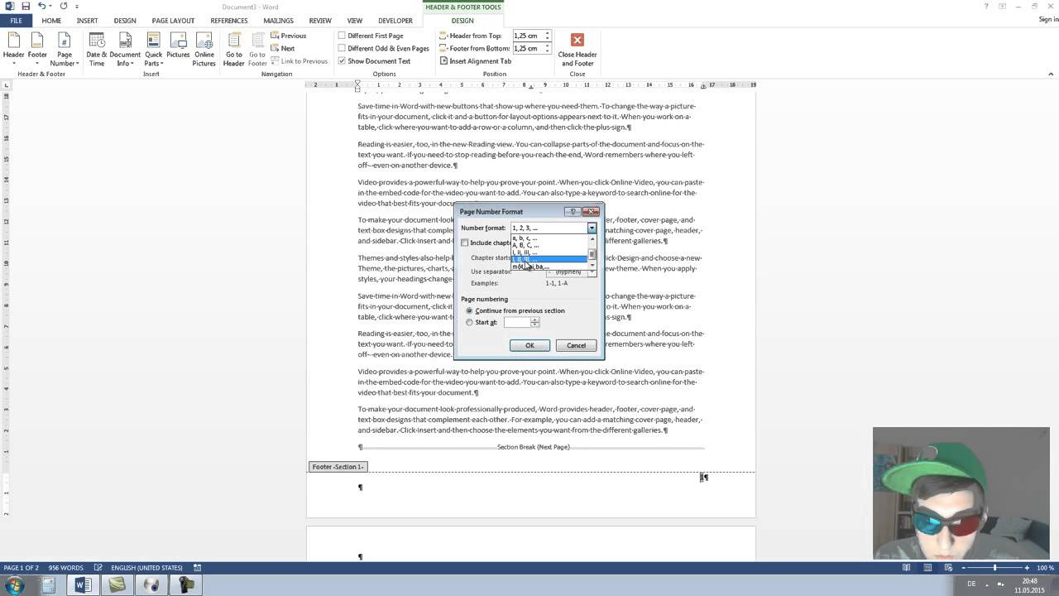Choose the lowercase 'i, ii, iii, ...' format

coord(549,252)
